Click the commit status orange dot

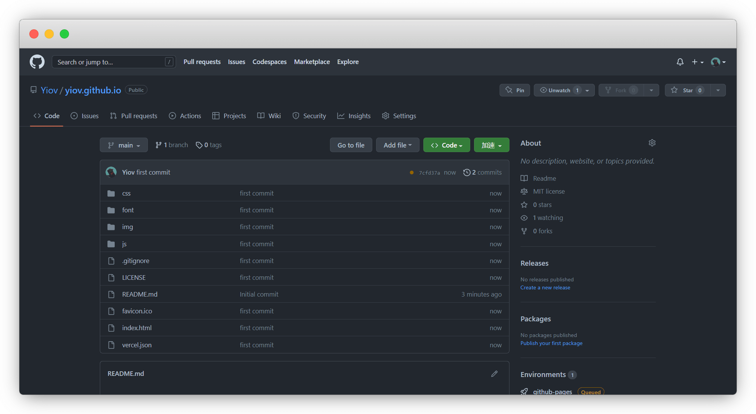click(412, 173)
